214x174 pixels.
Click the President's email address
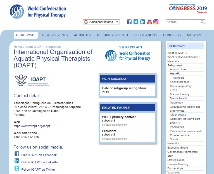[x=115, y=138]
